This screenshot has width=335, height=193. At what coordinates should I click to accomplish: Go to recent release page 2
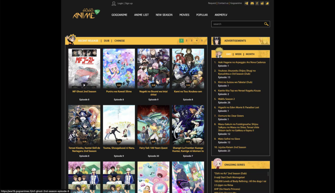pyautogui.click(x=186, y=40)
